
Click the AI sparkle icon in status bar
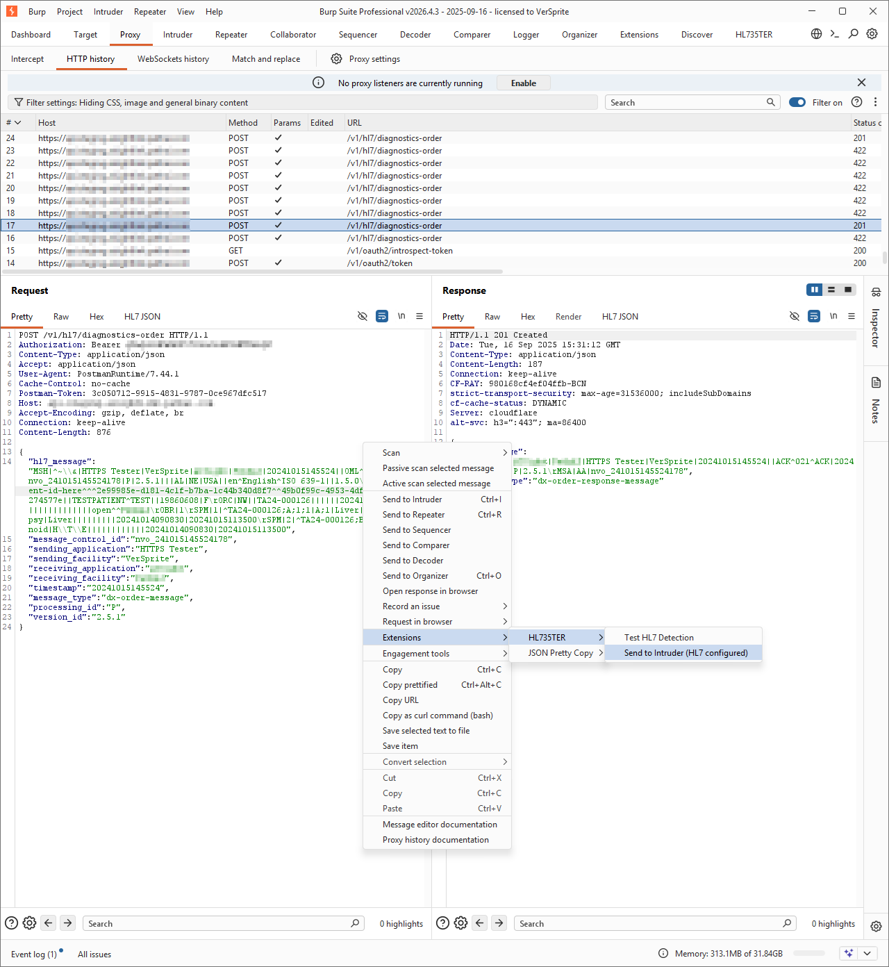(x=849, y=954)
